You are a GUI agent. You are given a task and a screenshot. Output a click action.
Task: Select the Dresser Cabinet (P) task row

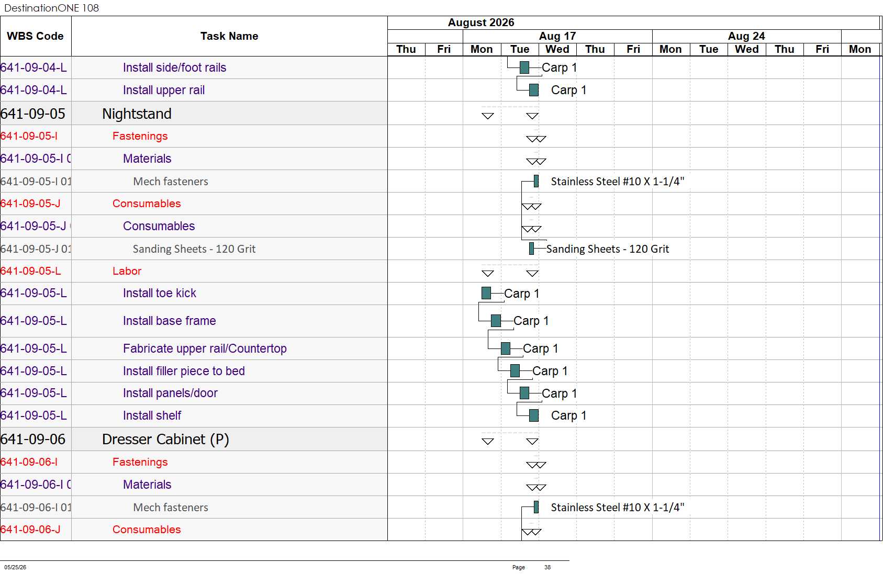tap(194, 439)
